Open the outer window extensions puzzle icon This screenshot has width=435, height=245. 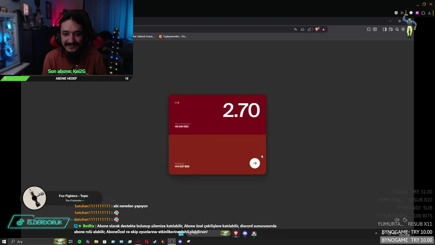[423, 13]
